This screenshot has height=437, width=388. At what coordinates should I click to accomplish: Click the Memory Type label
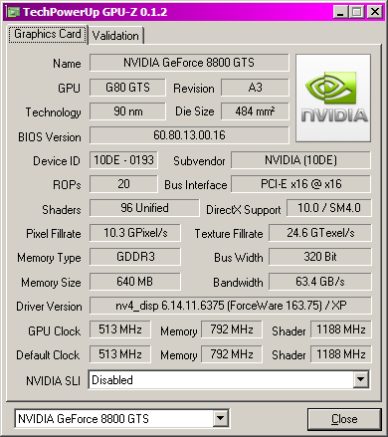point(49,258)
